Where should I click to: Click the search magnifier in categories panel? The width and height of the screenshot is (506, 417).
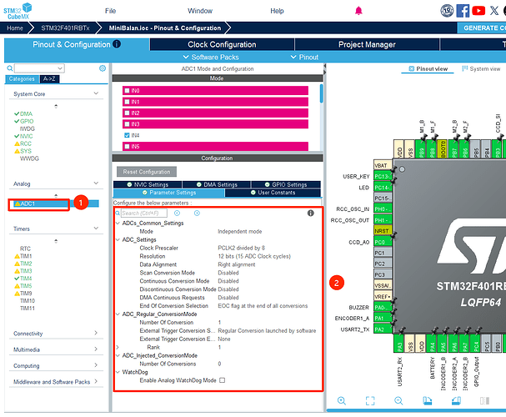coord(10,68)
